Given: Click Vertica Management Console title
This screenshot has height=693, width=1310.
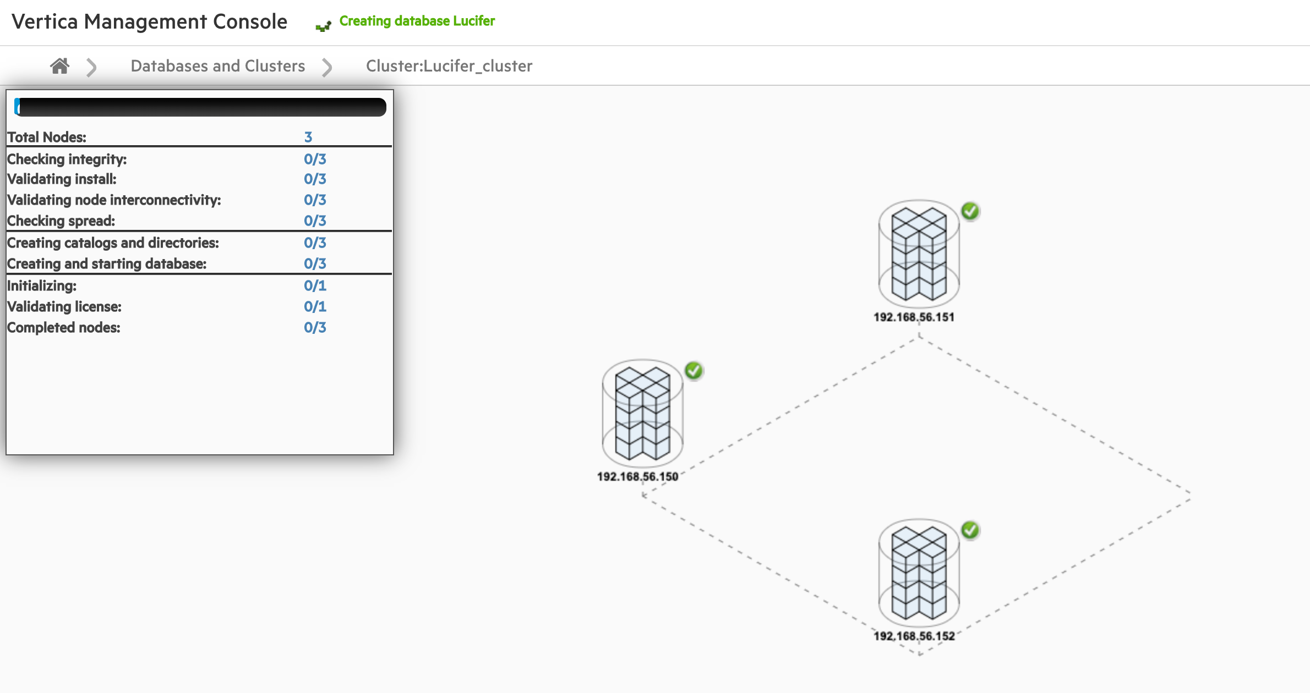Looking at the screenshot, I should [x=150, y=22].
